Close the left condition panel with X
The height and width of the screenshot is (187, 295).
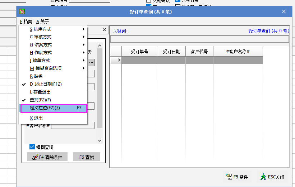104,30
